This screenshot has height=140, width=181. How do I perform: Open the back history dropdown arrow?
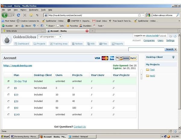click(x=13, y=15)
